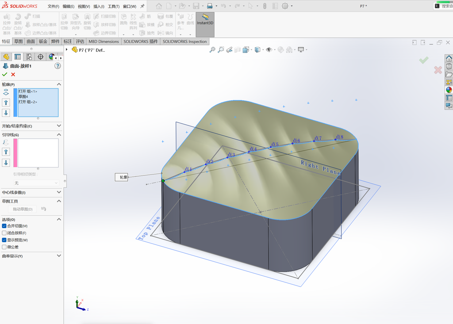Screen dimensions: 453x324
Task: Toggle the 合并切面 checkbox
Action: [4, 226]
